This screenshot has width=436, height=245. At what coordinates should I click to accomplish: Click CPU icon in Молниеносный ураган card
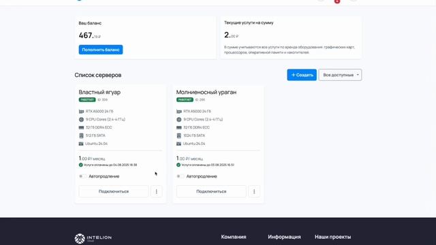point(178,120)
